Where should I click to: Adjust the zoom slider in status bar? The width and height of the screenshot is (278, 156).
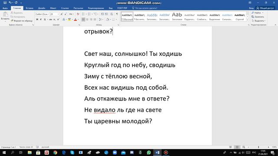click(258, 147)
